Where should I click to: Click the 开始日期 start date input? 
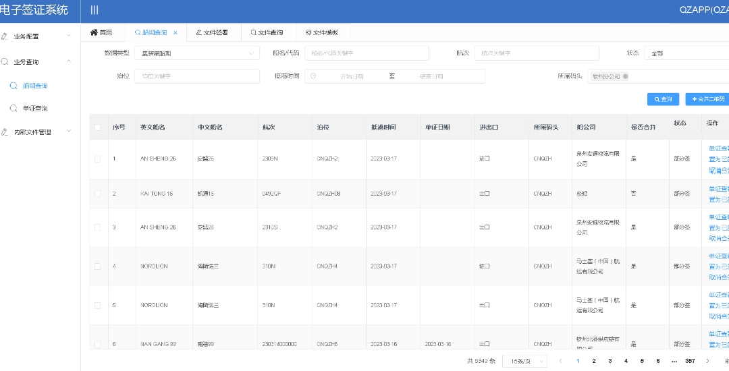pos(352,77)
